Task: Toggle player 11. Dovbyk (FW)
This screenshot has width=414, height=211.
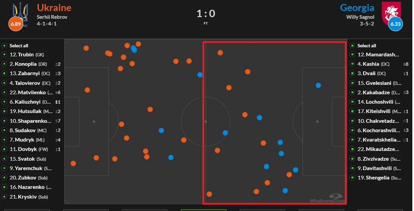Action: point(4,149)
